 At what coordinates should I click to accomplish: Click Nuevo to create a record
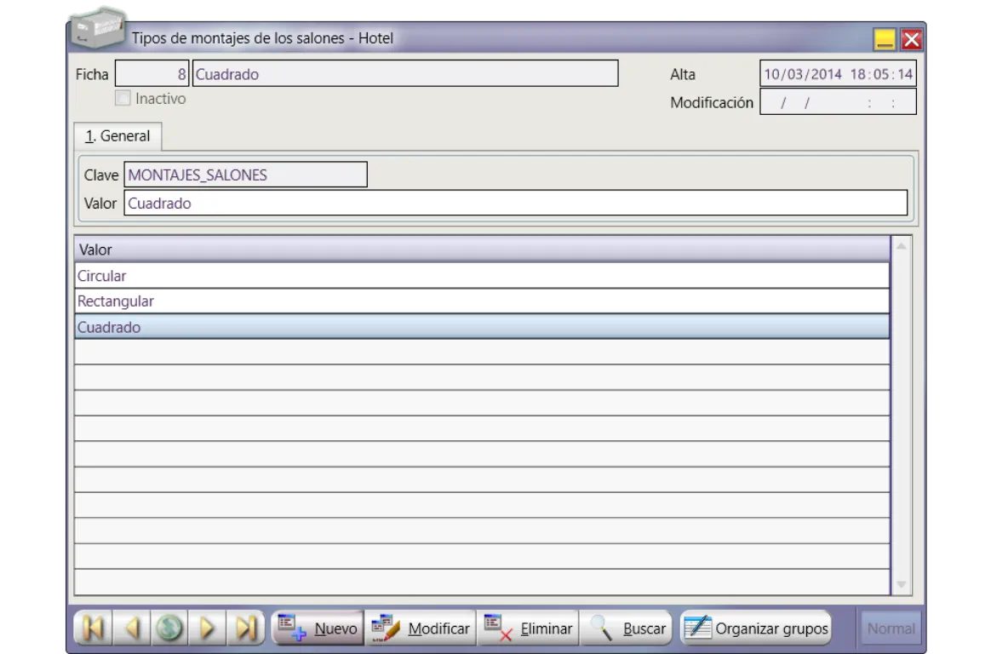tap(318, 628)
